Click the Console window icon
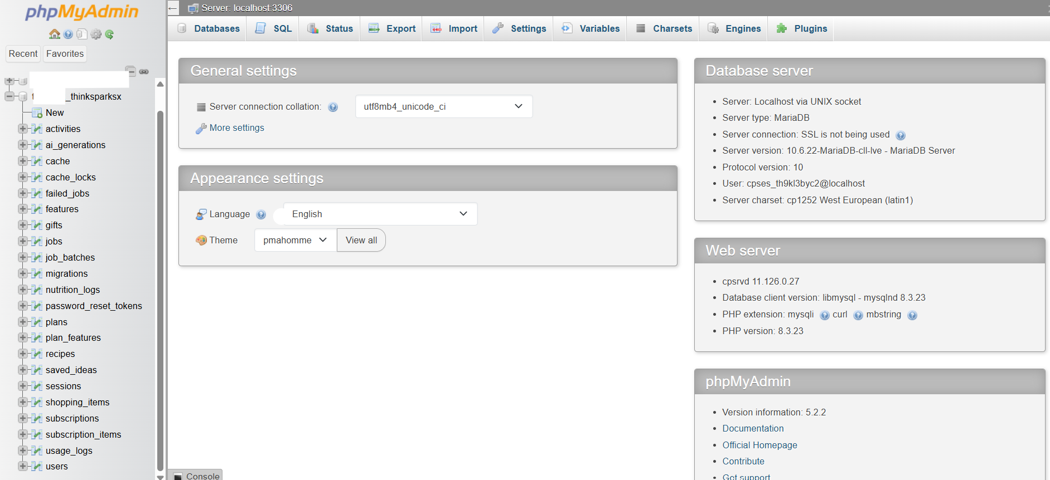This screenshot has width=1050, height=480. point(178,477)
